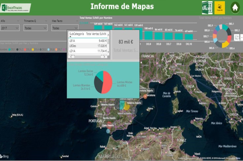This screenshot has width=243, height=161.
Task: Click the bar labeled 169 mil €
Action: click(98, 28)
